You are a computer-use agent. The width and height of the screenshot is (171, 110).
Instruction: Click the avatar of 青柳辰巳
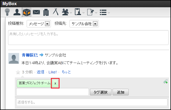[14, 58]
